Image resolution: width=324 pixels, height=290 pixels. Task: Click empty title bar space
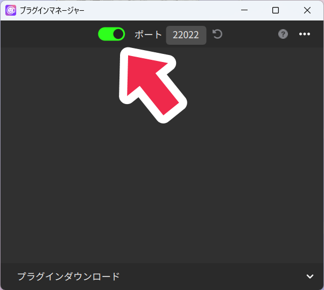click(161, 10)
